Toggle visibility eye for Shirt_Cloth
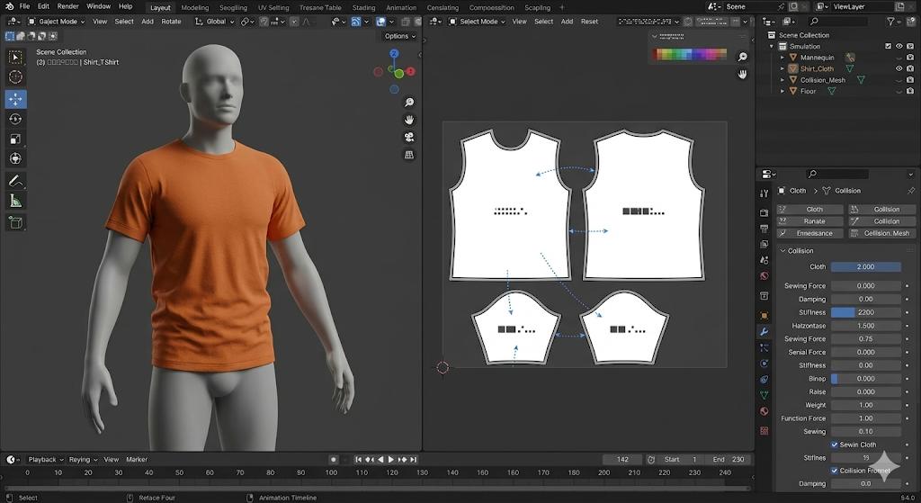 pos(899,68)
